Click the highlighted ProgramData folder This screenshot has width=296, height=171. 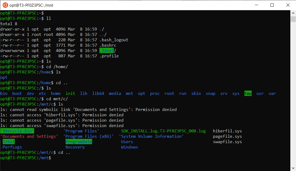coord(78,142)
